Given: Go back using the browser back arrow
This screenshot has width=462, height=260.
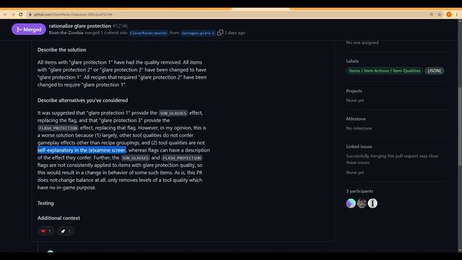Looking at the screenshot, I should 5,14.
